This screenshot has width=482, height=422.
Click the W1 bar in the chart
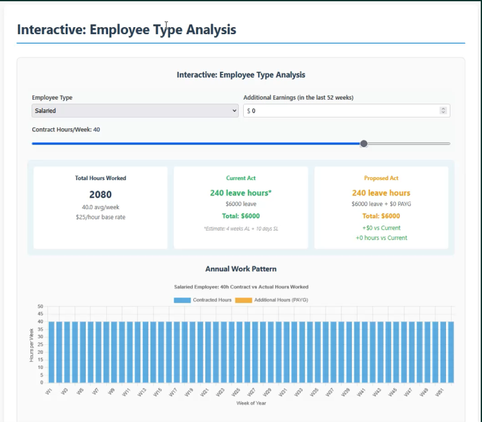pyautogui.click(x=51, y=352)
